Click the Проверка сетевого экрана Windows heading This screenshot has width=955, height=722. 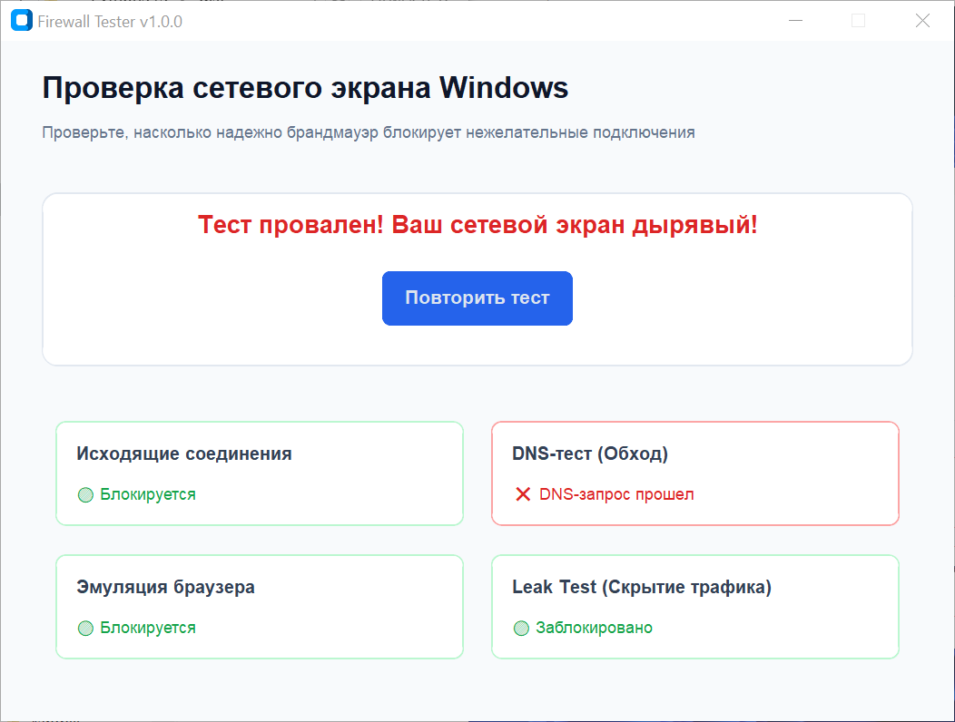coord(305,88)
